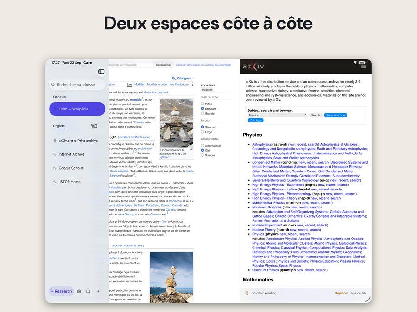The image size is (417, 312).
Task: Select Automatique color mode
Action: point(202,146)
